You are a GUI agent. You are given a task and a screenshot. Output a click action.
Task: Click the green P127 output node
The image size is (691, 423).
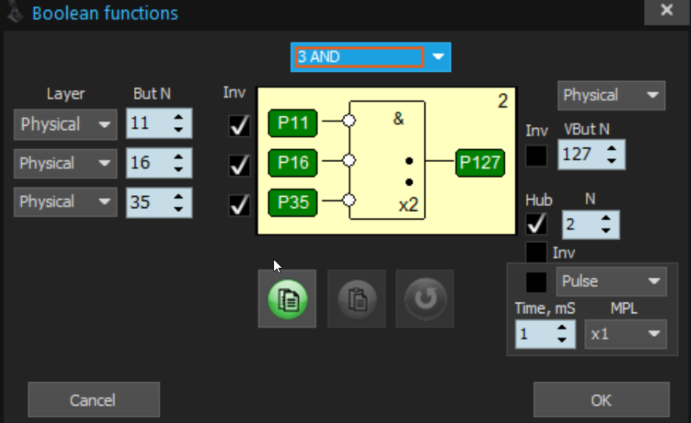click(x=479, y=163)
